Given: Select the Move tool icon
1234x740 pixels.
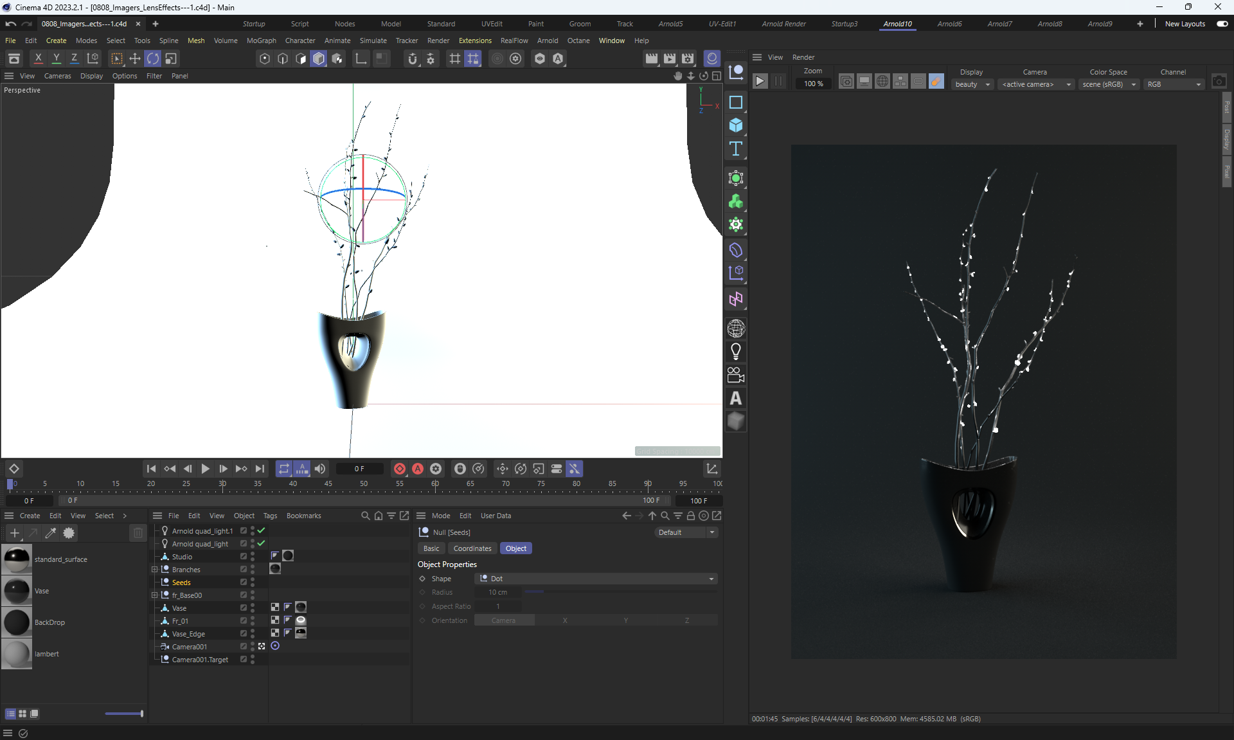Looking at the screenshot, I should 135,59.
